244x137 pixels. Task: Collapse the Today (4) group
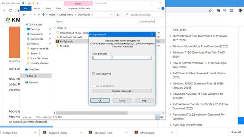[55, 28]
